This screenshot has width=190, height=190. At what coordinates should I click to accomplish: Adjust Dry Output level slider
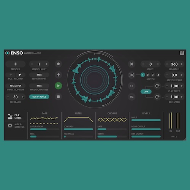tap(146, 136)
